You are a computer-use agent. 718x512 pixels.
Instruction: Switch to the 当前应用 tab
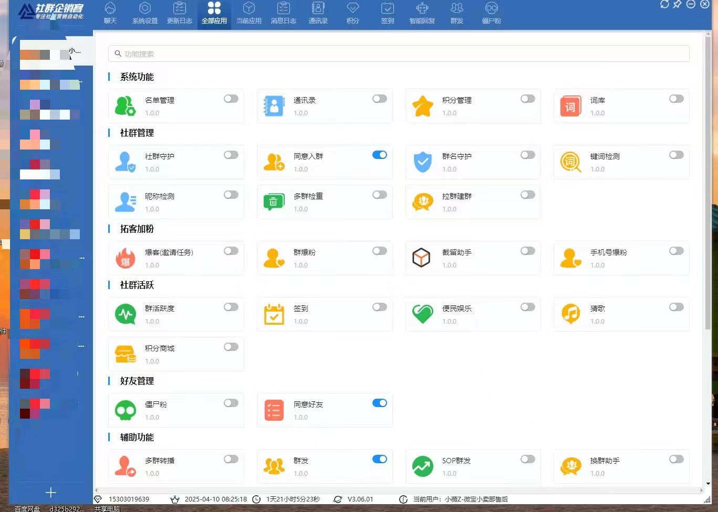point(249,14)
